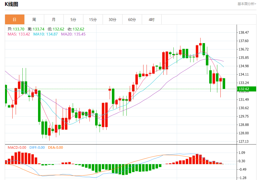Click the 129.75 price axis label
This screenshot has height=180, width=259.
pyautogui.click(x=244, y=116)
